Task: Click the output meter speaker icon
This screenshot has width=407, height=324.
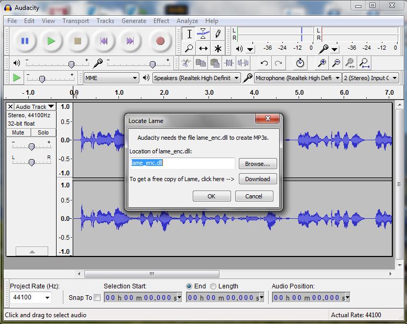Action: 239,49
